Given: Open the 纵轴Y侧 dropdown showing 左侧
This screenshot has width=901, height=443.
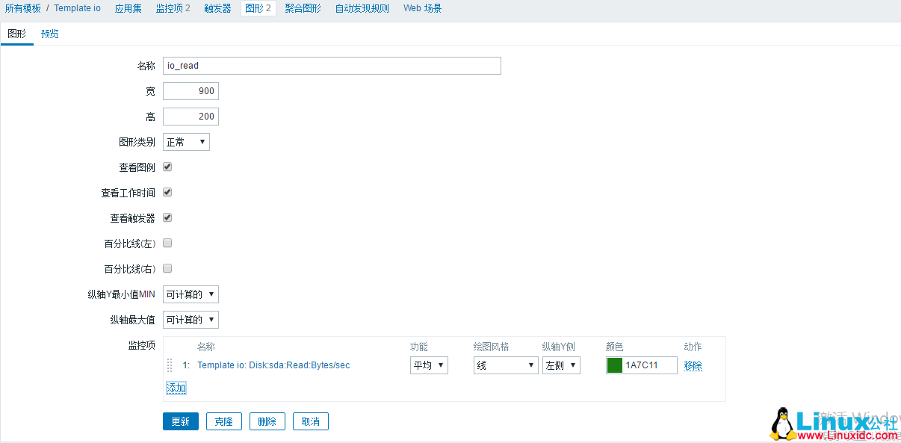Looking at the screenshot, I should tap(561, 365).
